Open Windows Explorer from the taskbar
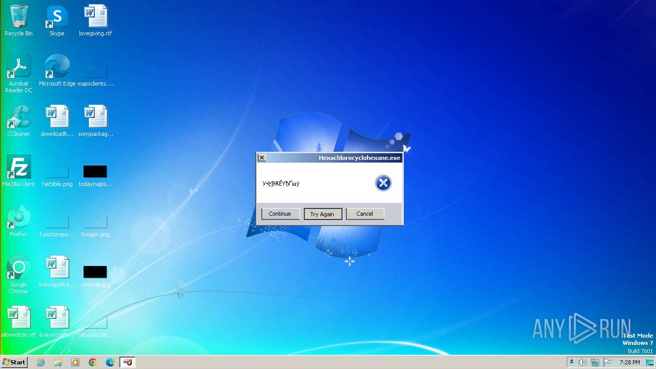 click(58, 362)
